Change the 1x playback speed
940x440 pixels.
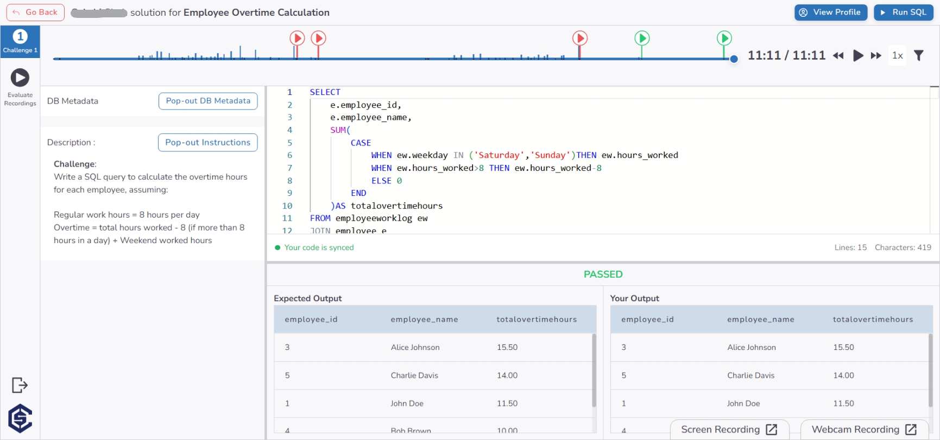(898, 55)
